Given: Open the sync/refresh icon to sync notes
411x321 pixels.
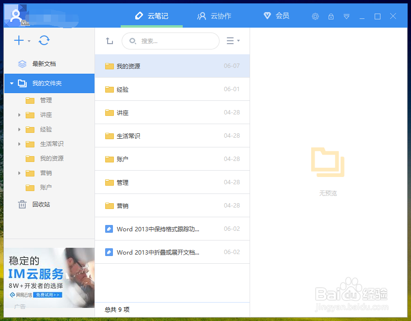Looking at the screenshot, I should (x=44, y=40).
